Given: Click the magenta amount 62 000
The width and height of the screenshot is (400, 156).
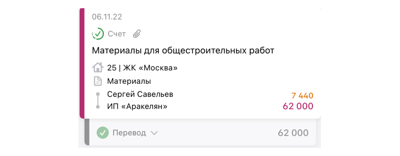Looking at the screenshot, I should (x=298, y=106).
